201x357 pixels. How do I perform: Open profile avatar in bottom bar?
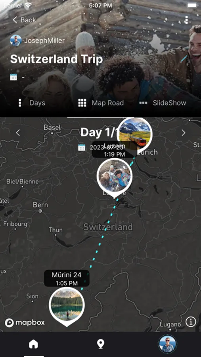pyautogui.click(x=168, y=344)
